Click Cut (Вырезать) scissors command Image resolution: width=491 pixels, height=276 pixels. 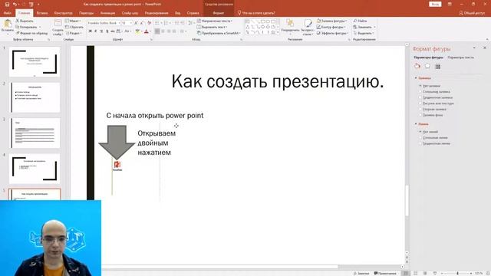pyautogui.click(x=25, y=21)
